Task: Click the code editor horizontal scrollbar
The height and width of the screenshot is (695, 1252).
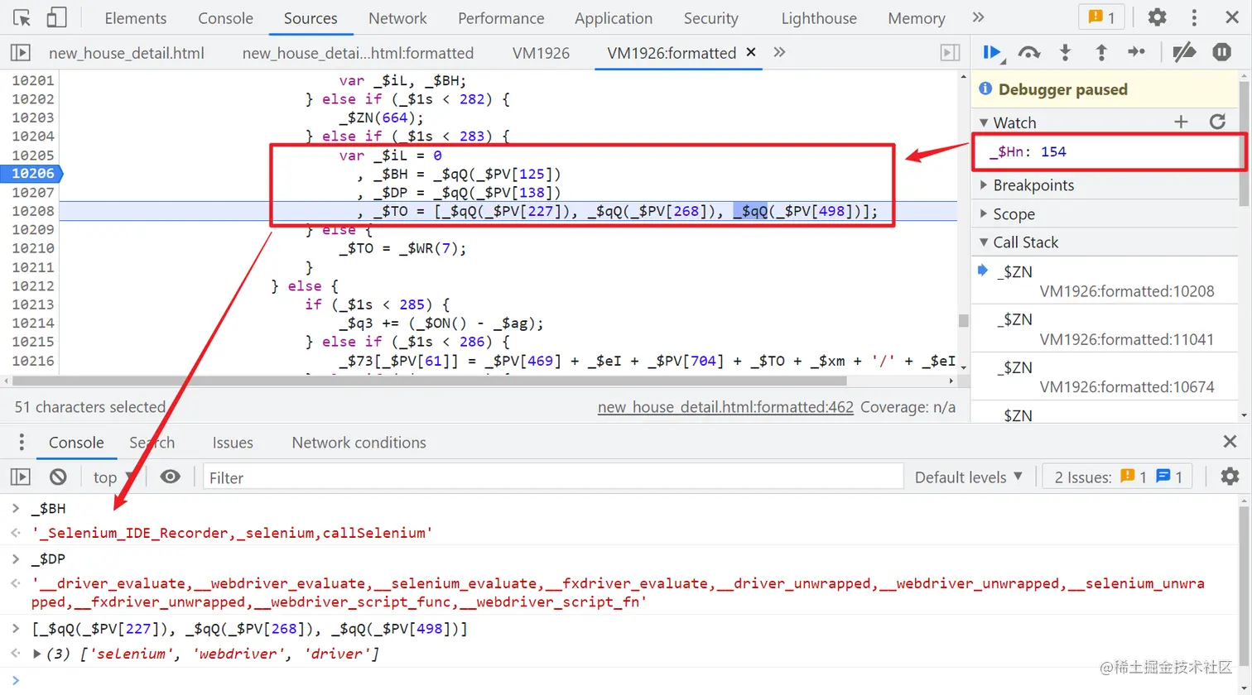Action: click(x=429, y=381)
